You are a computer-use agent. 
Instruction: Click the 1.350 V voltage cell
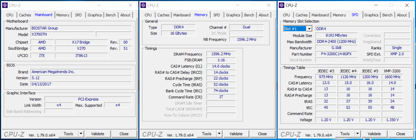(392, 120)
